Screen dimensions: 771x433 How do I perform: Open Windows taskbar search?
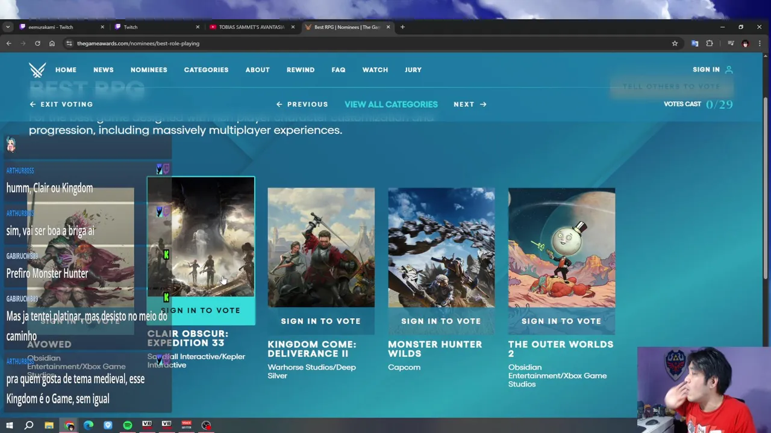pyautogui.click(x=29, y=426)
